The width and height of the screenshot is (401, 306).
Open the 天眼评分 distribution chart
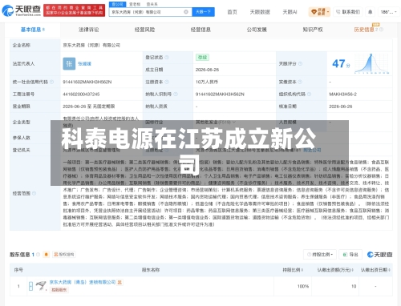click(x=371, y=63)
